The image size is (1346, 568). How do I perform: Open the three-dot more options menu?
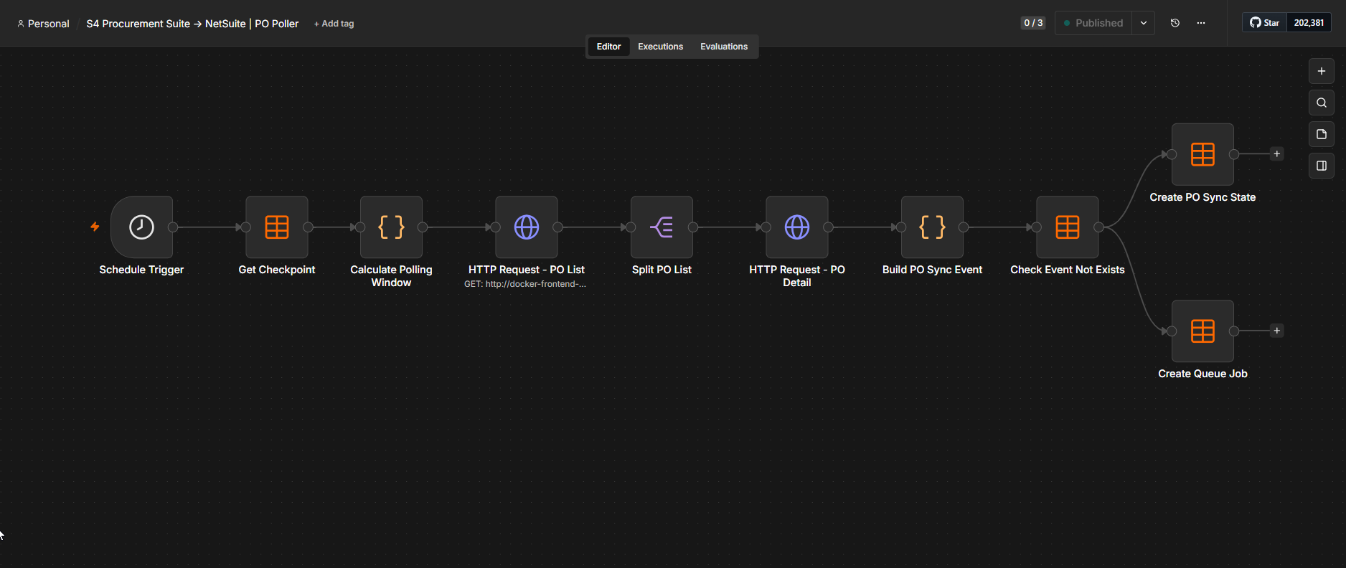[1201, 23]
